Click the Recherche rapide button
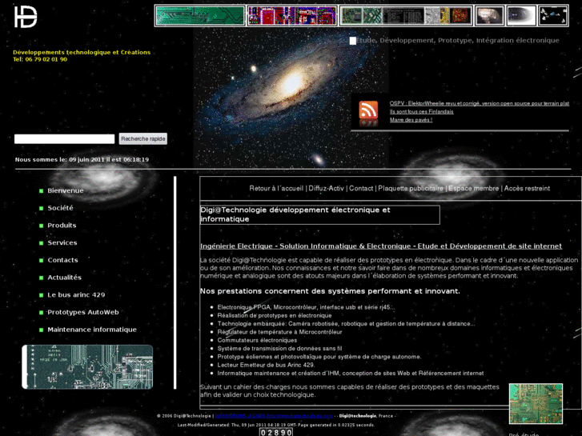Viewport: 582px width, 436px height. point(143,138)
